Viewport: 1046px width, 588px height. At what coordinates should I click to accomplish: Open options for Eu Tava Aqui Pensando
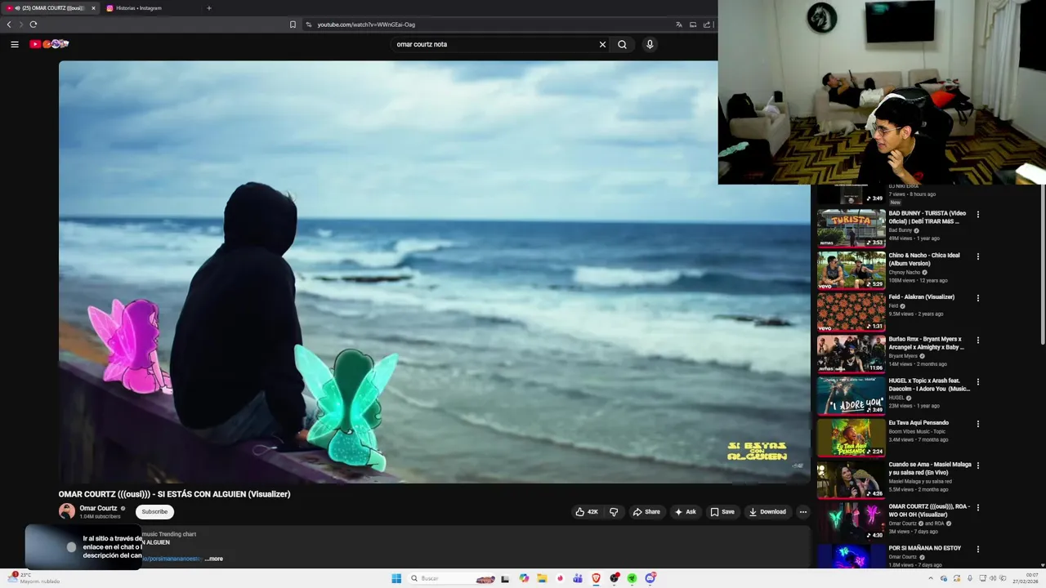click(977, 424)
